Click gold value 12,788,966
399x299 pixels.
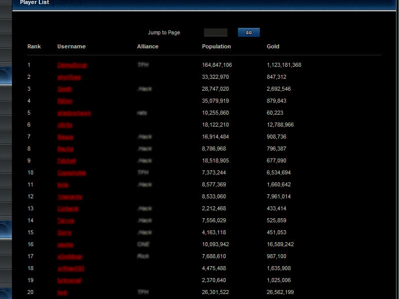click(280, 125)
